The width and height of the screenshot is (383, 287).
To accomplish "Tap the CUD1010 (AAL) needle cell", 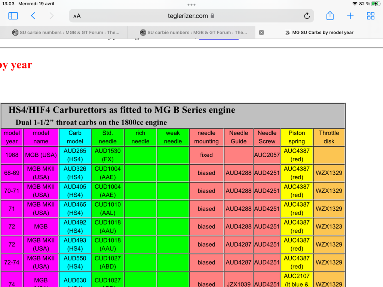I will point(108,208).
